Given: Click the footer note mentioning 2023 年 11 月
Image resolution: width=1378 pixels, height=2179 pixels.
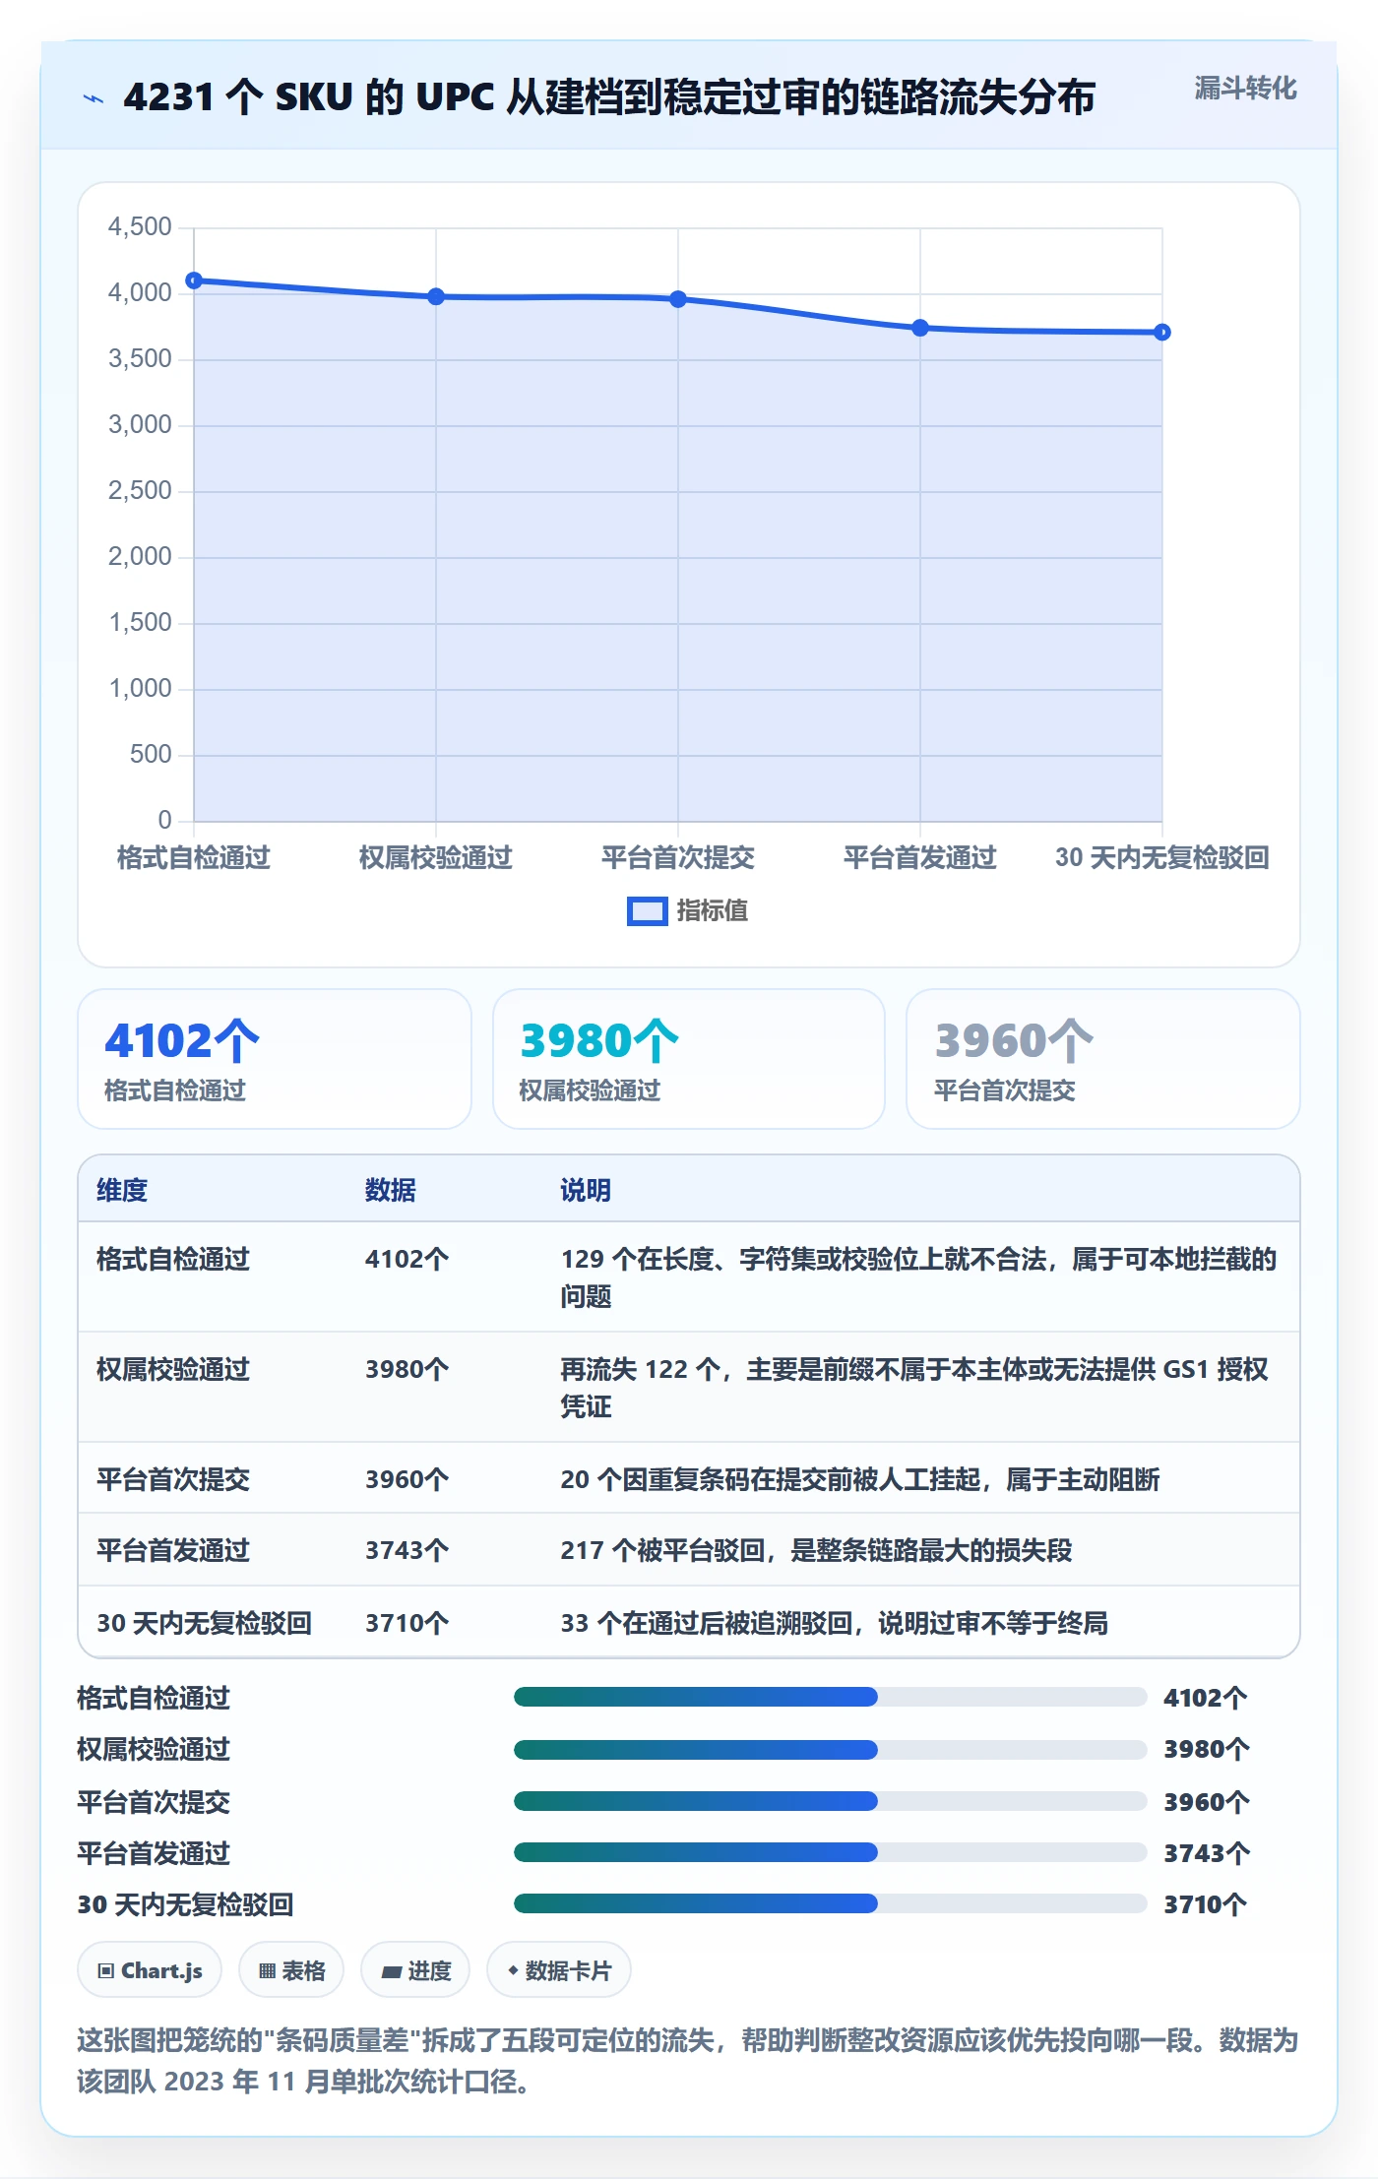Looking at the screenshot, I should [x=689, y=2061].
